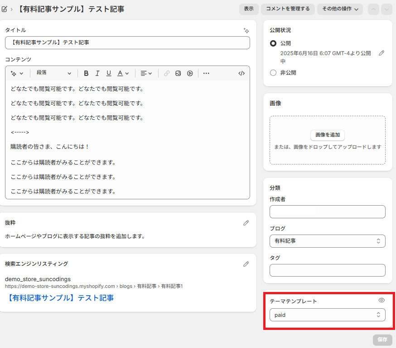Viewport: 396px width, 348px height.
Task: Toggle bold formatting
Action: click(x=86, y=73)
